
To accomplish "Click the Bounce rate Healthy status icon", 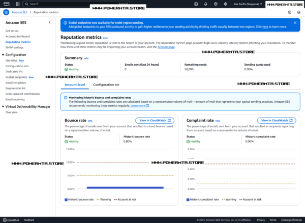I will (x=66, y=142).
